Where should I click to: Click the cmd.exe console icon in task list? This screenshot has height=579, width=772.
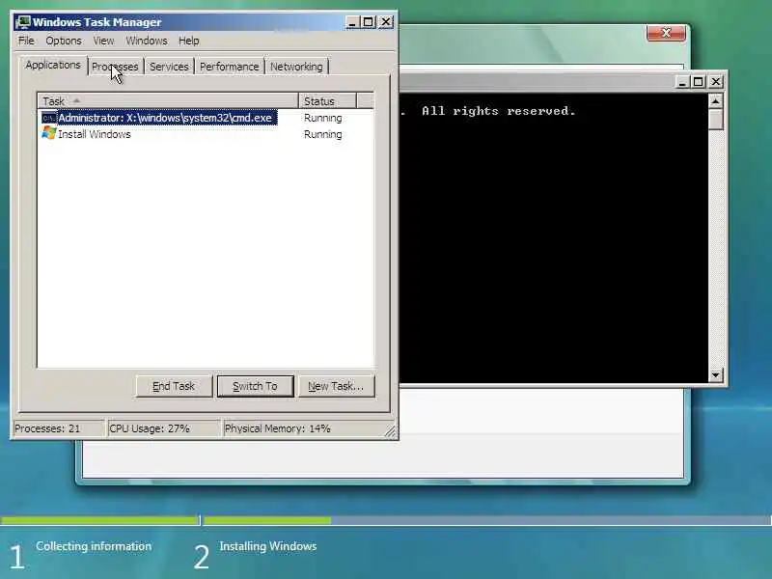(49, 118)
